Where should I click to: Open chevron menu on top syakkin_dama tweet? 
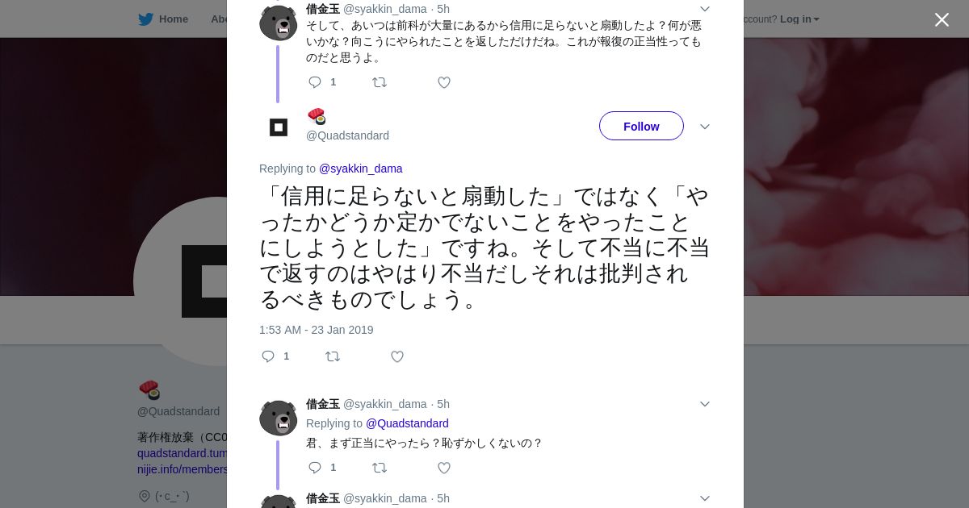(704, 9)
